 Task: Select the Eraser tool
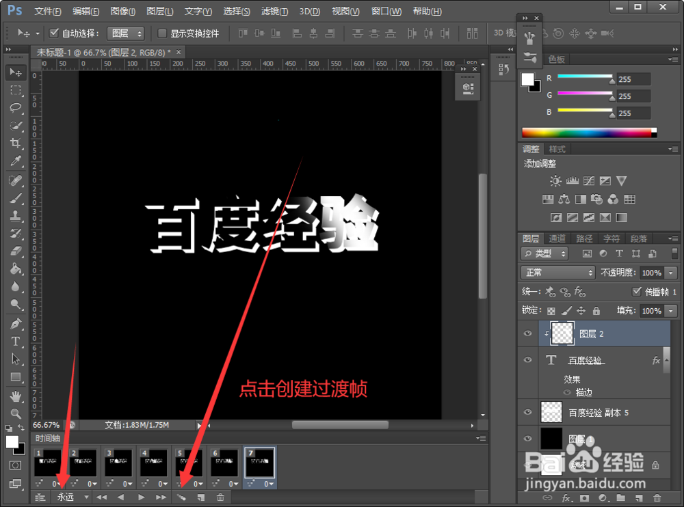[16, 251]
